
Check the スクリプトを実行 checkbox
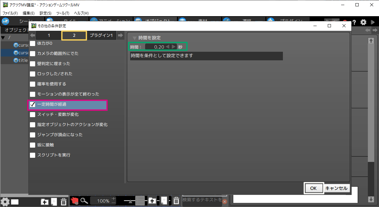click(32, 155)
